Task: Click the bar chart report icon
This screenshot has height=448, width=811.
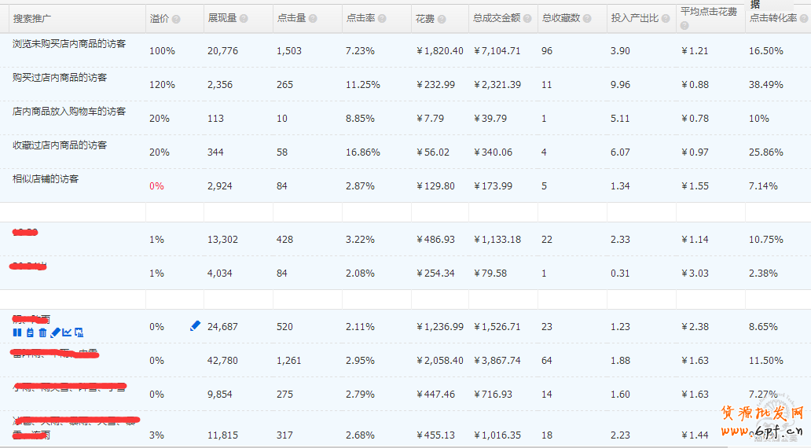Action: (79, 332)
